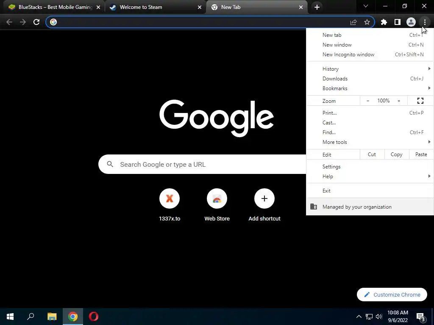Click the Chrome taskbar icon
Viewport: 434px width, 325px height.
tap(73, 317)
